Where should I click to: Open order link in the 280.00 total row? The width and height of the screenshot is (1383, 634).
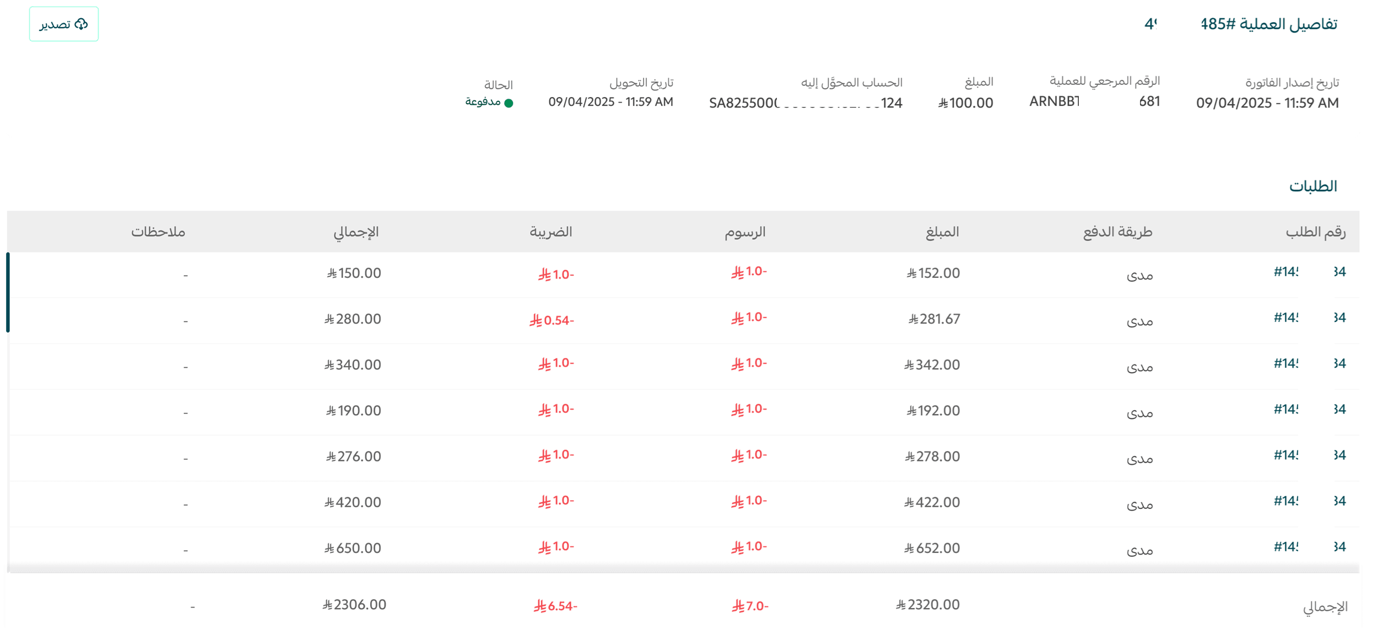click(1310, 318)
